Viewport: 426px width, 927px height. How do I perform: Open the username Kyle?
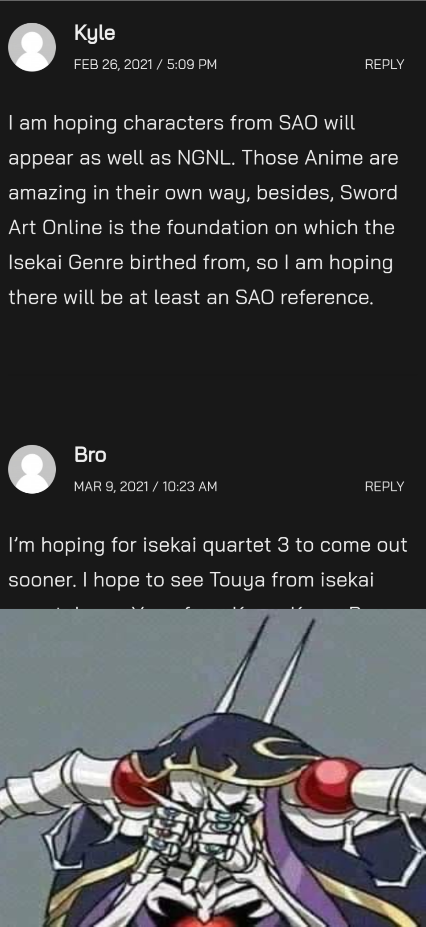(x=95, y=33)
